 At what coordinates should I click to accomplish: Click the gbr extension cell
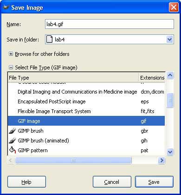(144, 131)
